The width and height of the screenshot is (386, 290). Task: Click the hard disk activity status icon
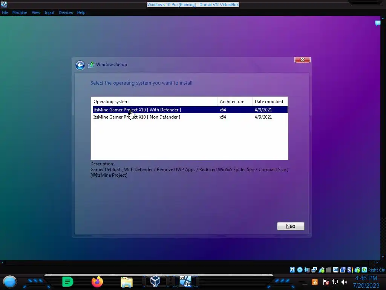[292, 270]
